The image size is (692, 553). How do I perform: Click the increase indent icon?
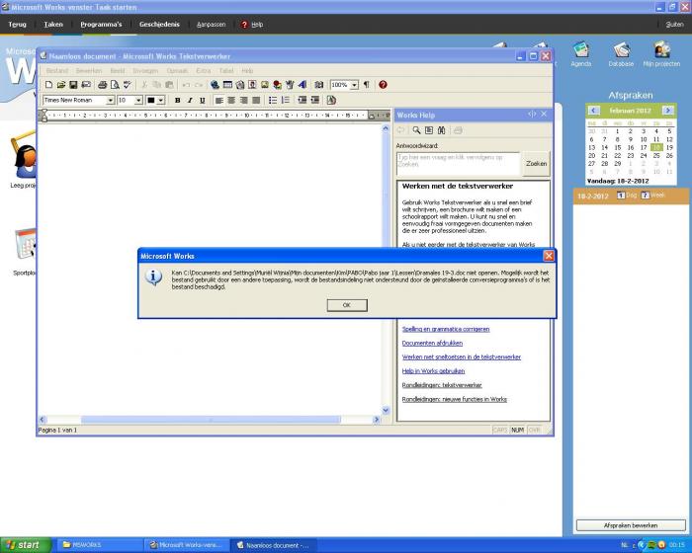click(x=314, y=101)
